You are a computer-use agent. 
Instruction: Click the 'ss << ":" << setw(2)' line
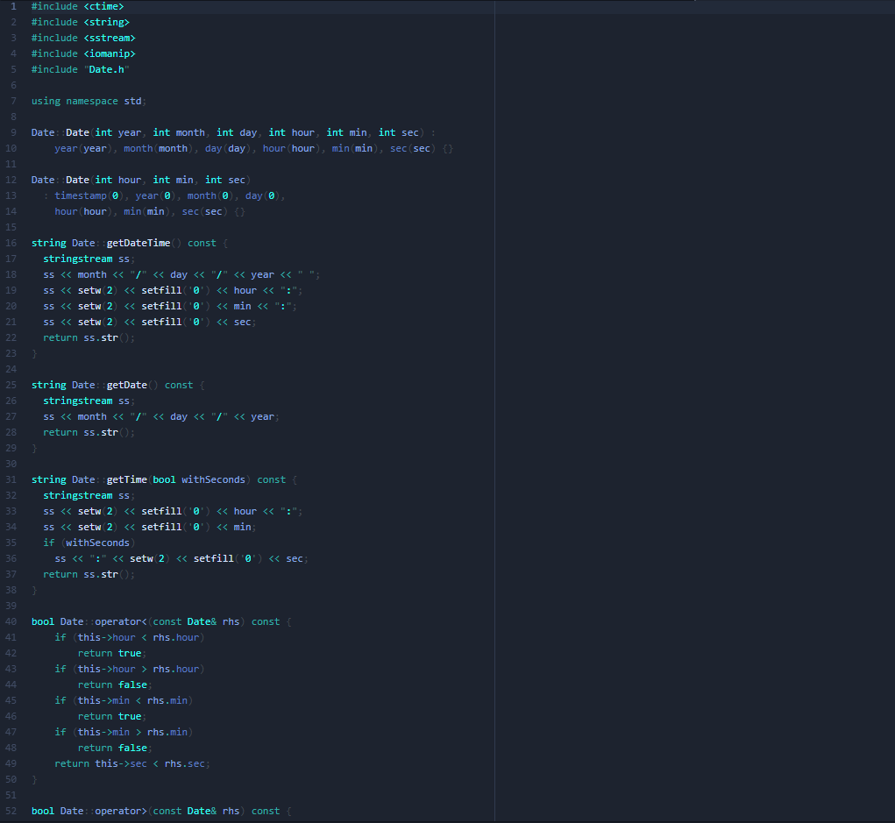tap(181, 559)
